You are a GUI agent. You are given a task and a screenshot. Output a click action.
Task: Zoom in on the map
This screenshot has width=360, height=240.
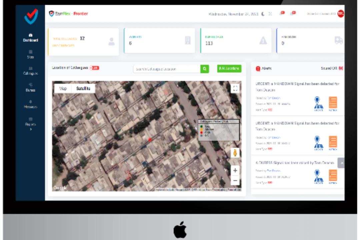click(x=235, y=170)
